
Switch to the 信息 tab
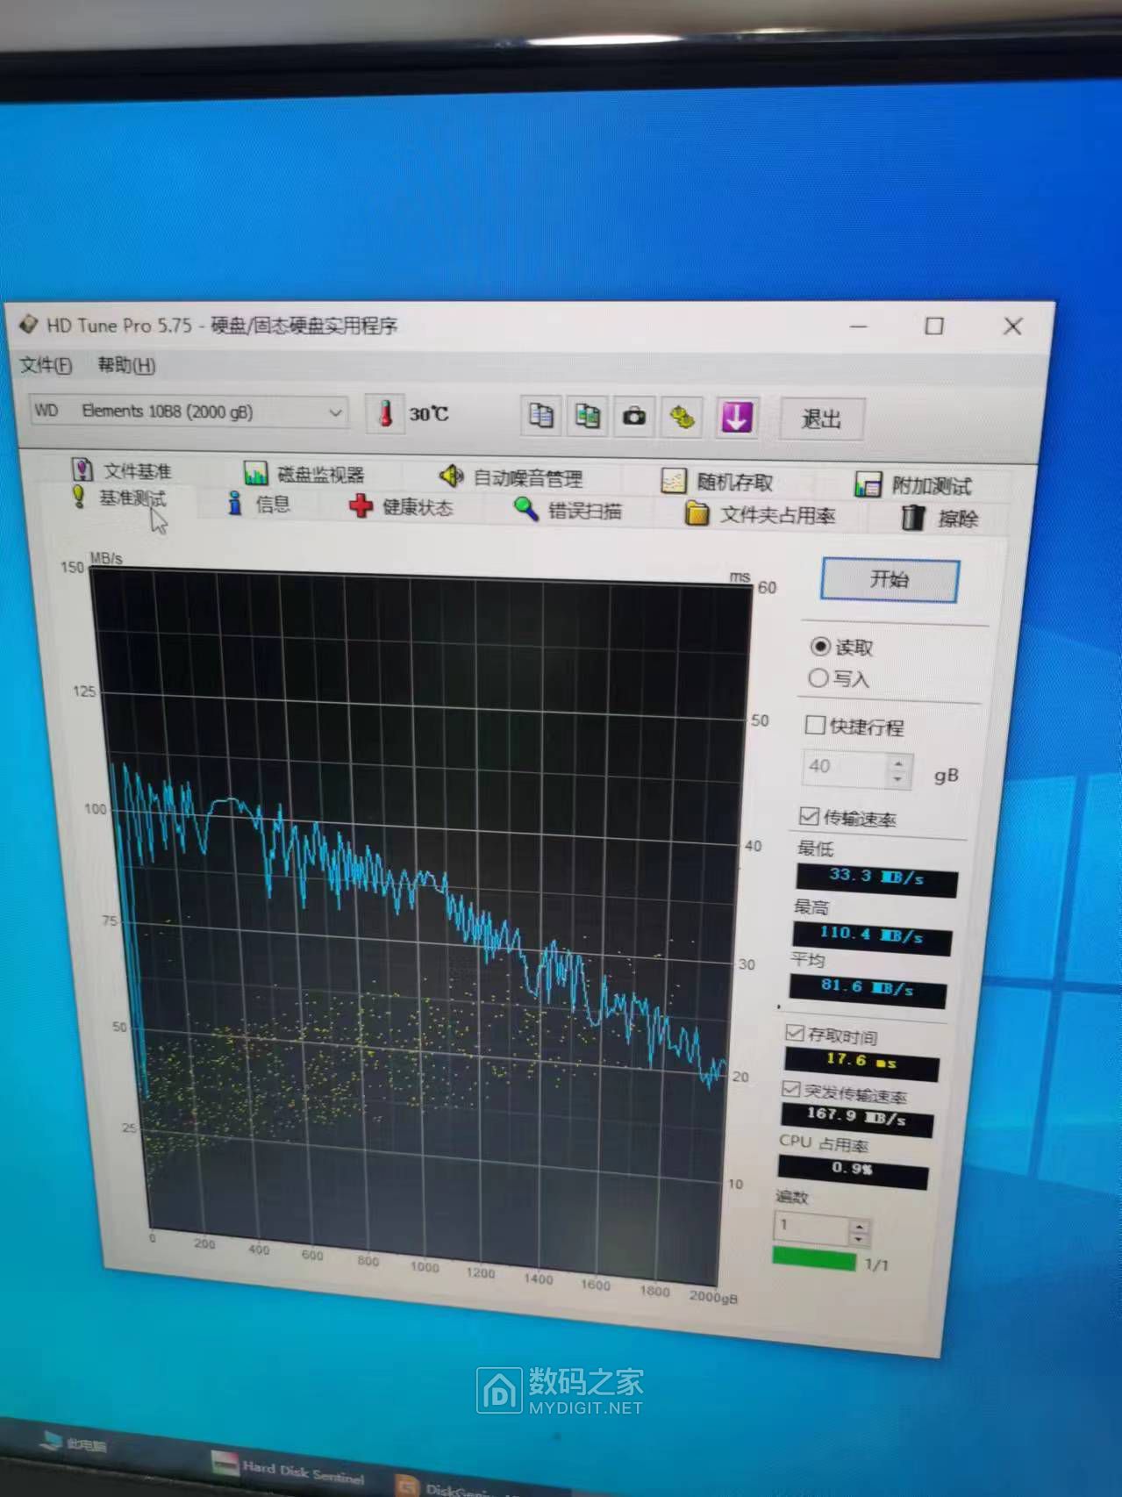coord(260,504)
